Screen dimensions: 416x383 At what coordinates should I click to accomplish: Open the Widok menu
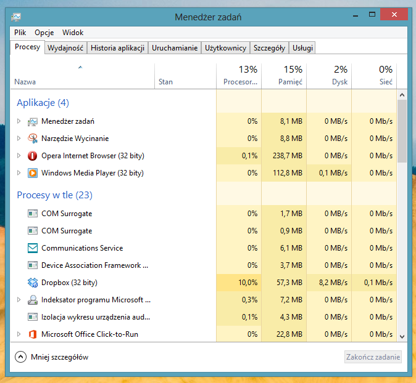tap(73, 33)
